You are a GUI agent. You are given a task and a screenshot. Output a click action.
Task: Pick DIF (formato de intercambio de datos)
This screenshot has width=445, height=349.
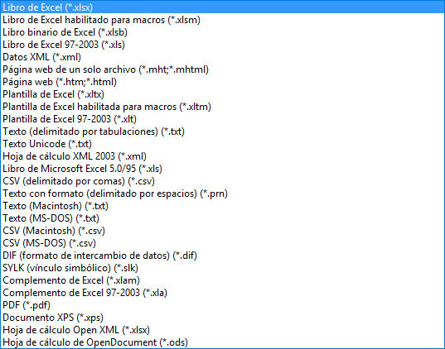click(222, 256)
